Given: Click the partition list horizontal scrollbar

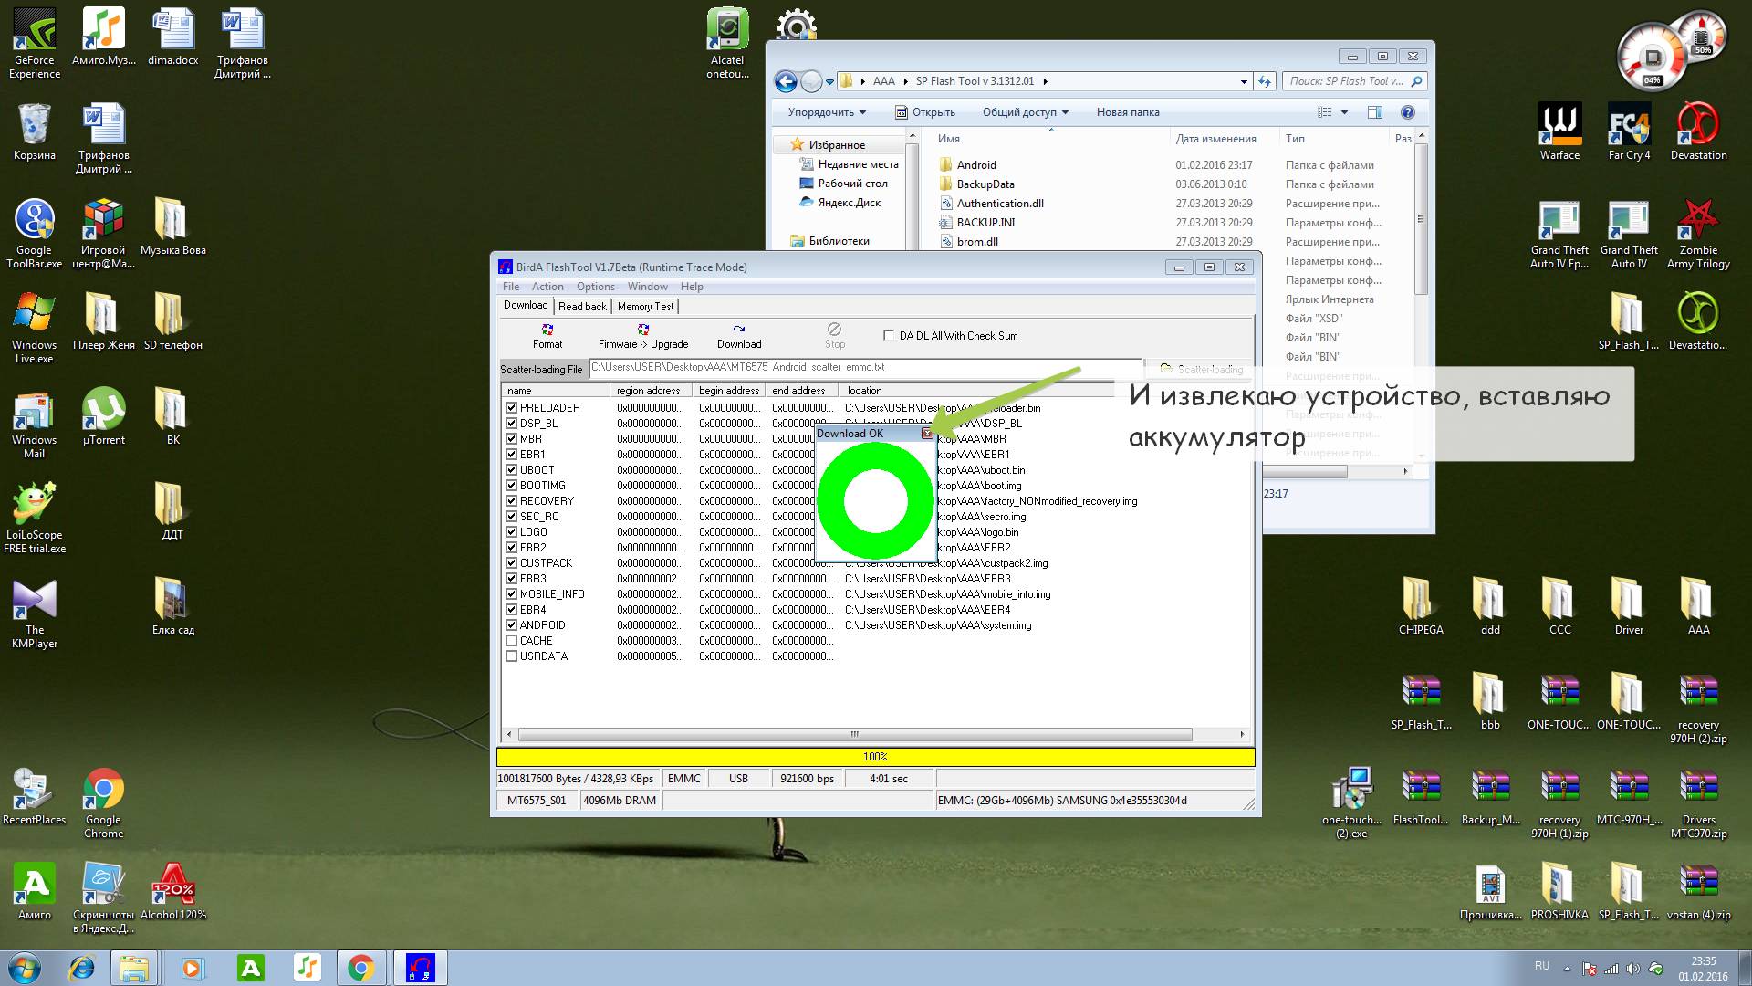Looking at the screenshot, I should click(x=854, y=735).
